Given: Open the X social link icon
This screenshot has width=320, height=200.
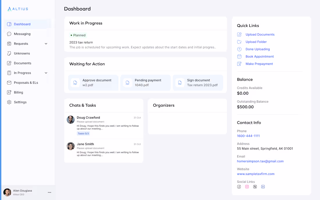Looking at the screenshot, I should tap(255, 187).
